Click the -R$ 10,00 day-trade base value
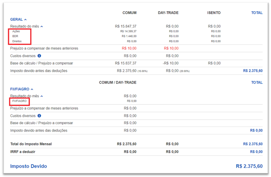The height and width of the screenshot is (177, 271). pos(170,63)
